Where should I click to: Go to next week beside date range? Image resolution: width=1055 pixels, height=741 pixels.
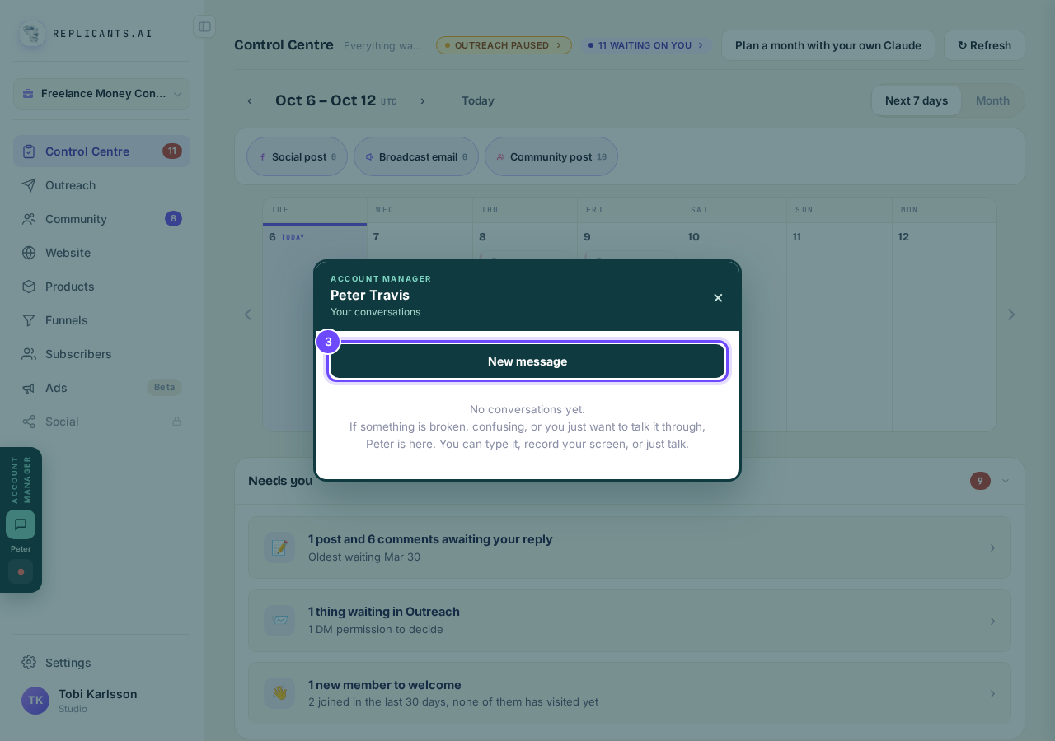click(423, 101)
